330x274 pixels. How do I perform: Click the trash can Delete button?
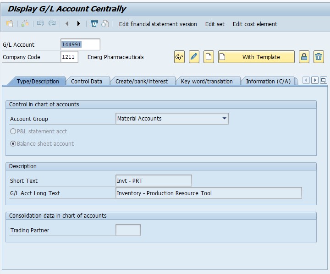(x=319, y=57)
